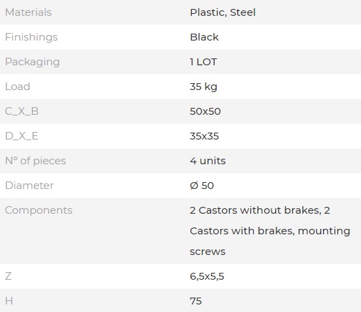Click the Packaging row label
Screen dimensions: 361x312
32,62
